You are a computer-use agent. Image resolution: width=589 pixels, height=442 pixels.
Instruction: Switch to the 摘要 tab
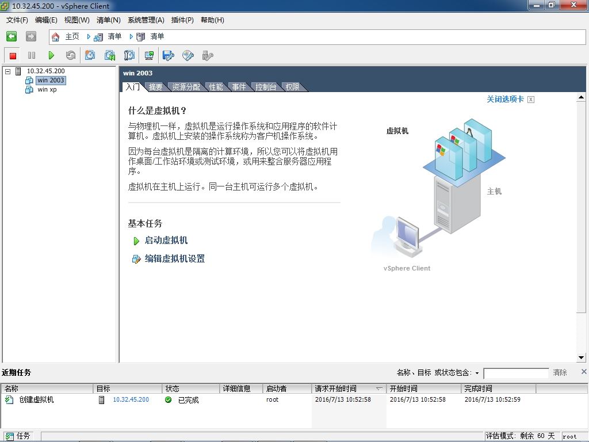[155, 87]
